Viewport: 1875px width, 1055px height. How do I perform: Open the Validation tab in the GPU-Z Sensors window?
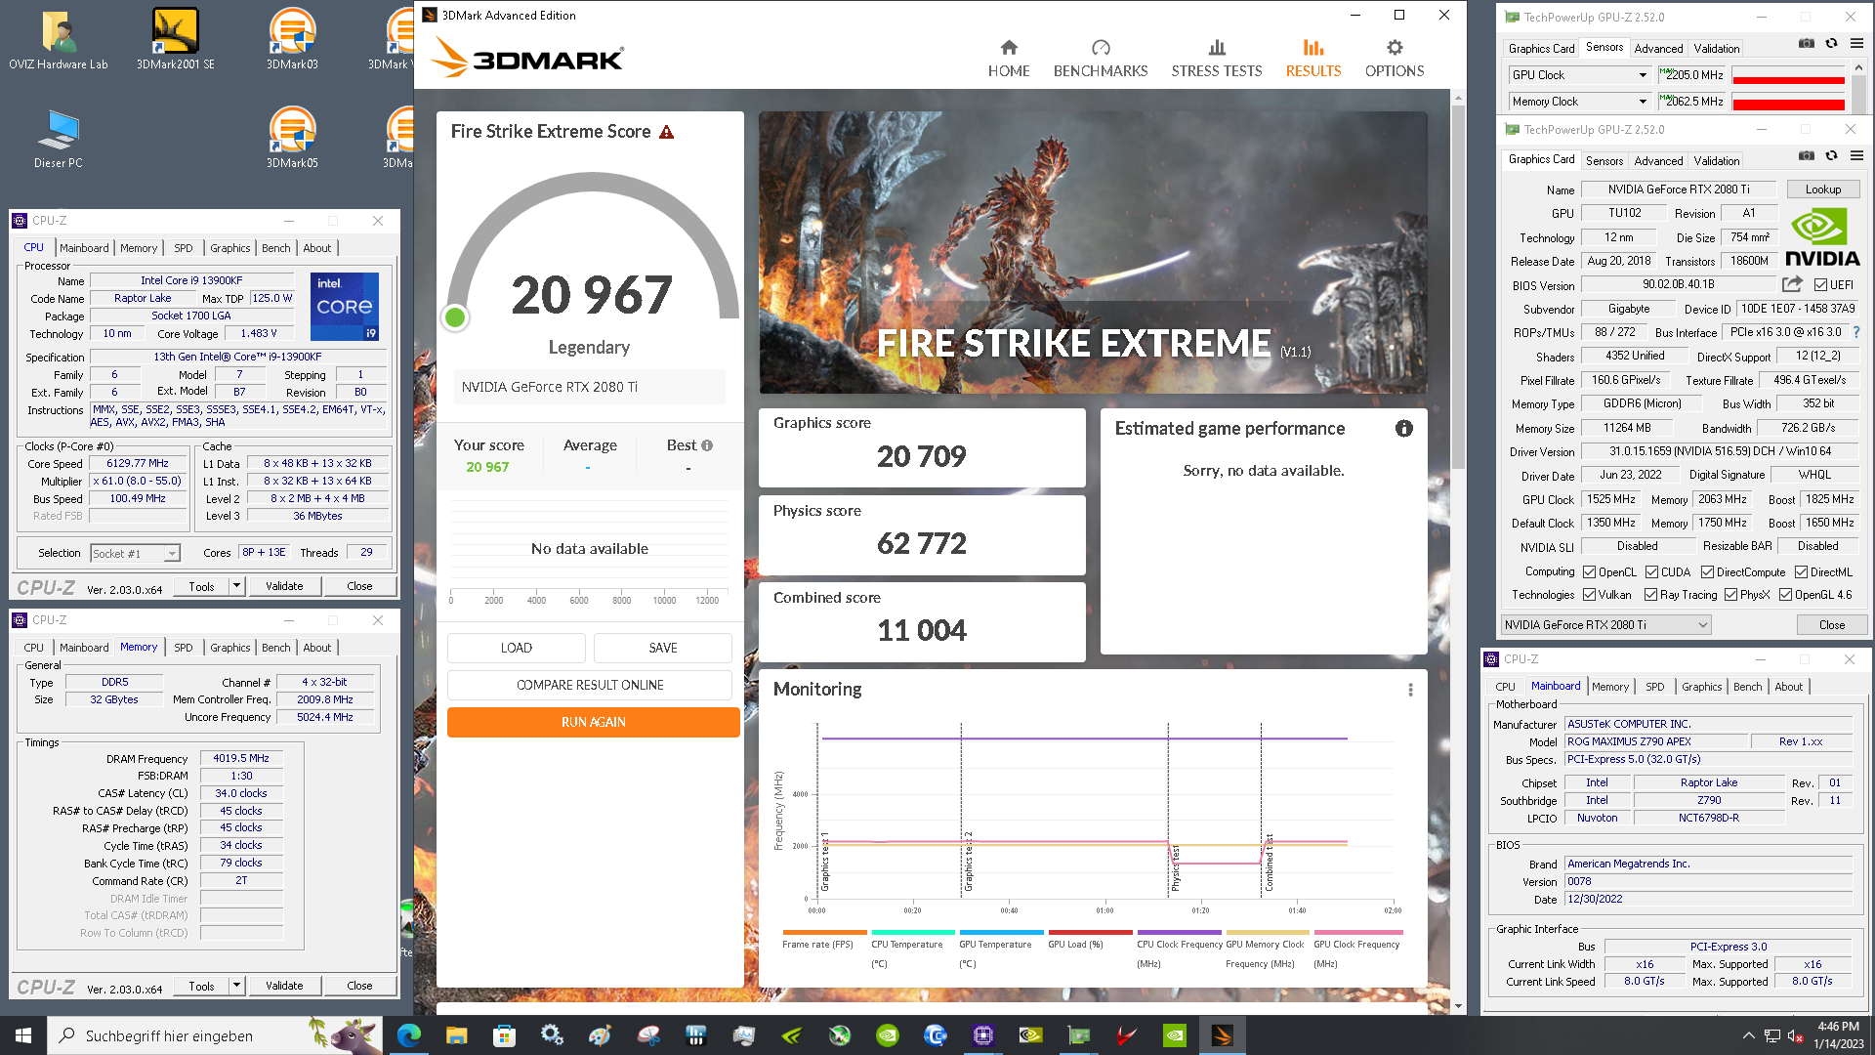click(x=1716, y=49)
